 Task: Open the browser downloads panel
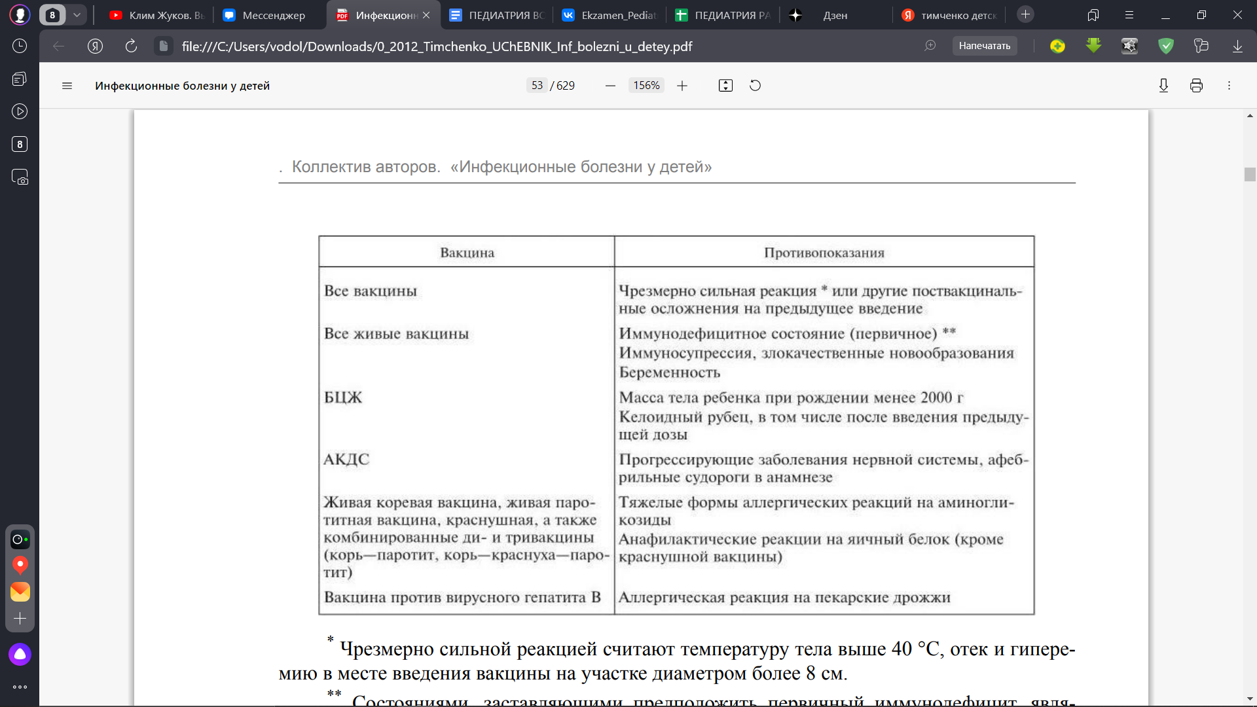[x=1237, y=46]
